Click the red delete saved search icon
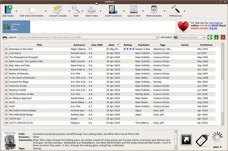The height and width of the screenshot is (151, 228). (223, 37)
